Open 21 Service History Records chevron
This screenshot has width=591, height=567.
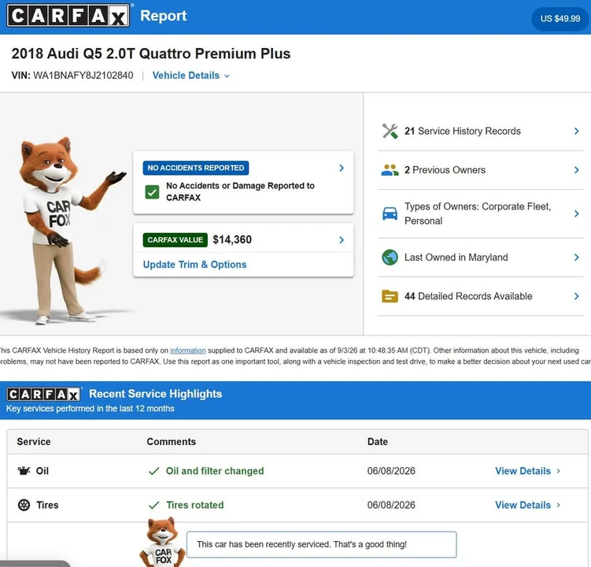pos(576,131)
